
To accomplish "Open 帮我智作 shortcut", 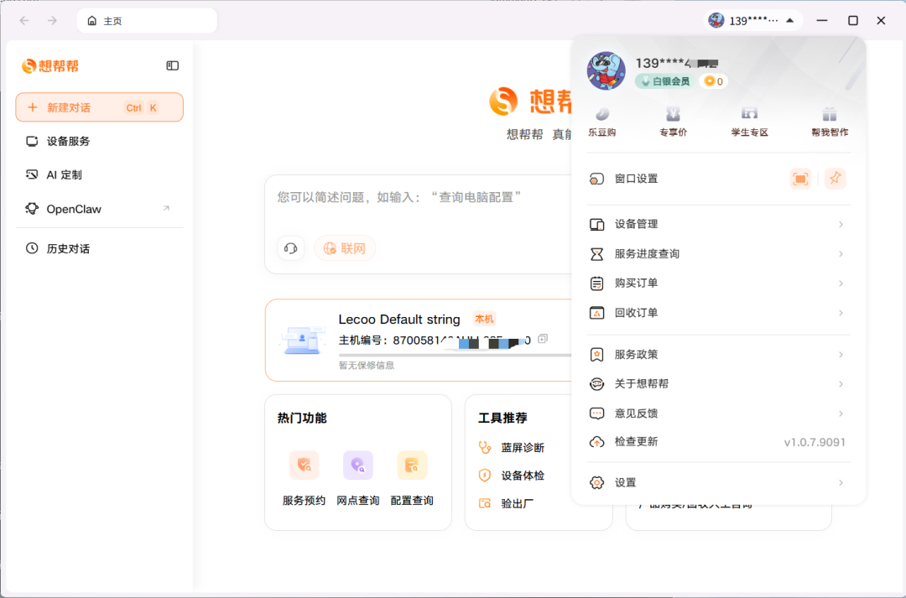I will click(830, 122).
